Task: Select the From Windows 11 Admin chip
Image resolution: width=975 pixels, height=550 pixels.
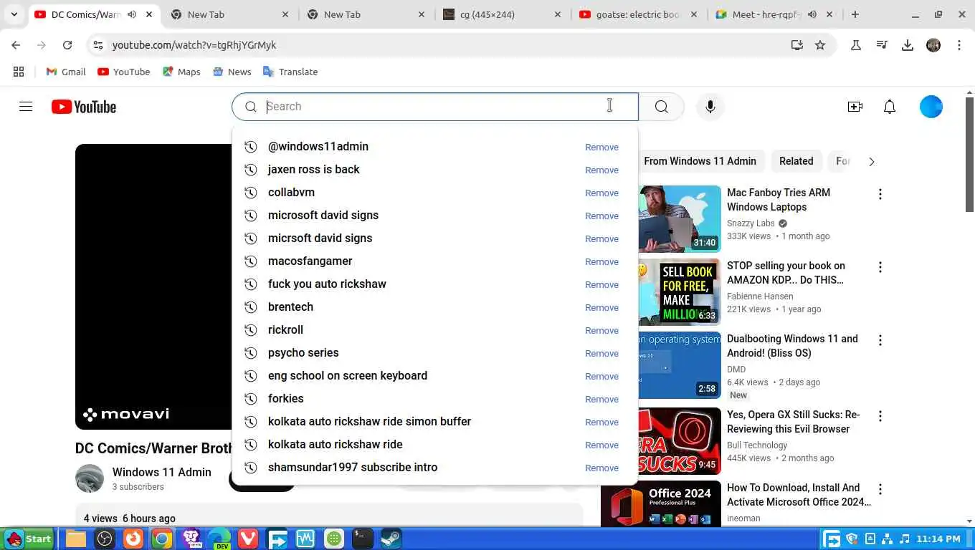Action: coord(700,161)
